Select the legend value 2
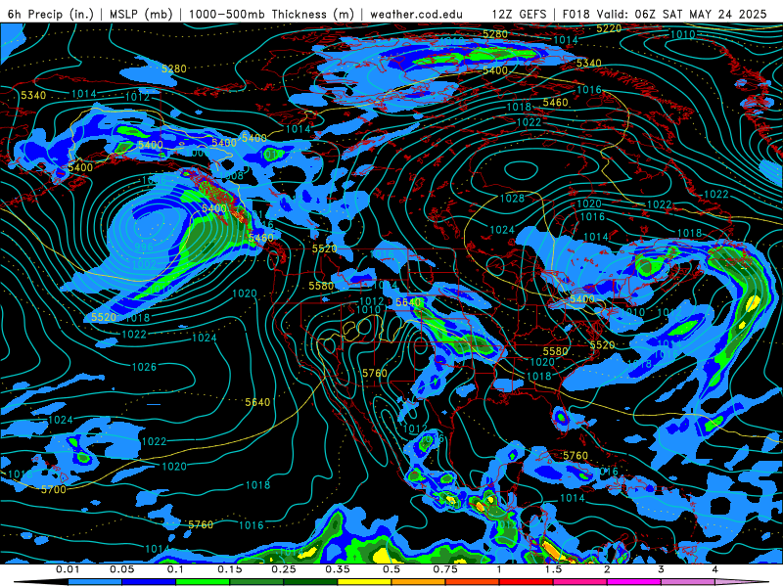 pyautogui.click(x=607, y=569)
